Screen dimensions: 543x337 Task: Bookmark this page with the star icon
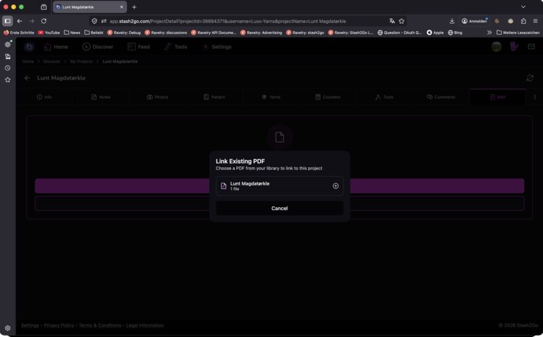tap(402, 21)
